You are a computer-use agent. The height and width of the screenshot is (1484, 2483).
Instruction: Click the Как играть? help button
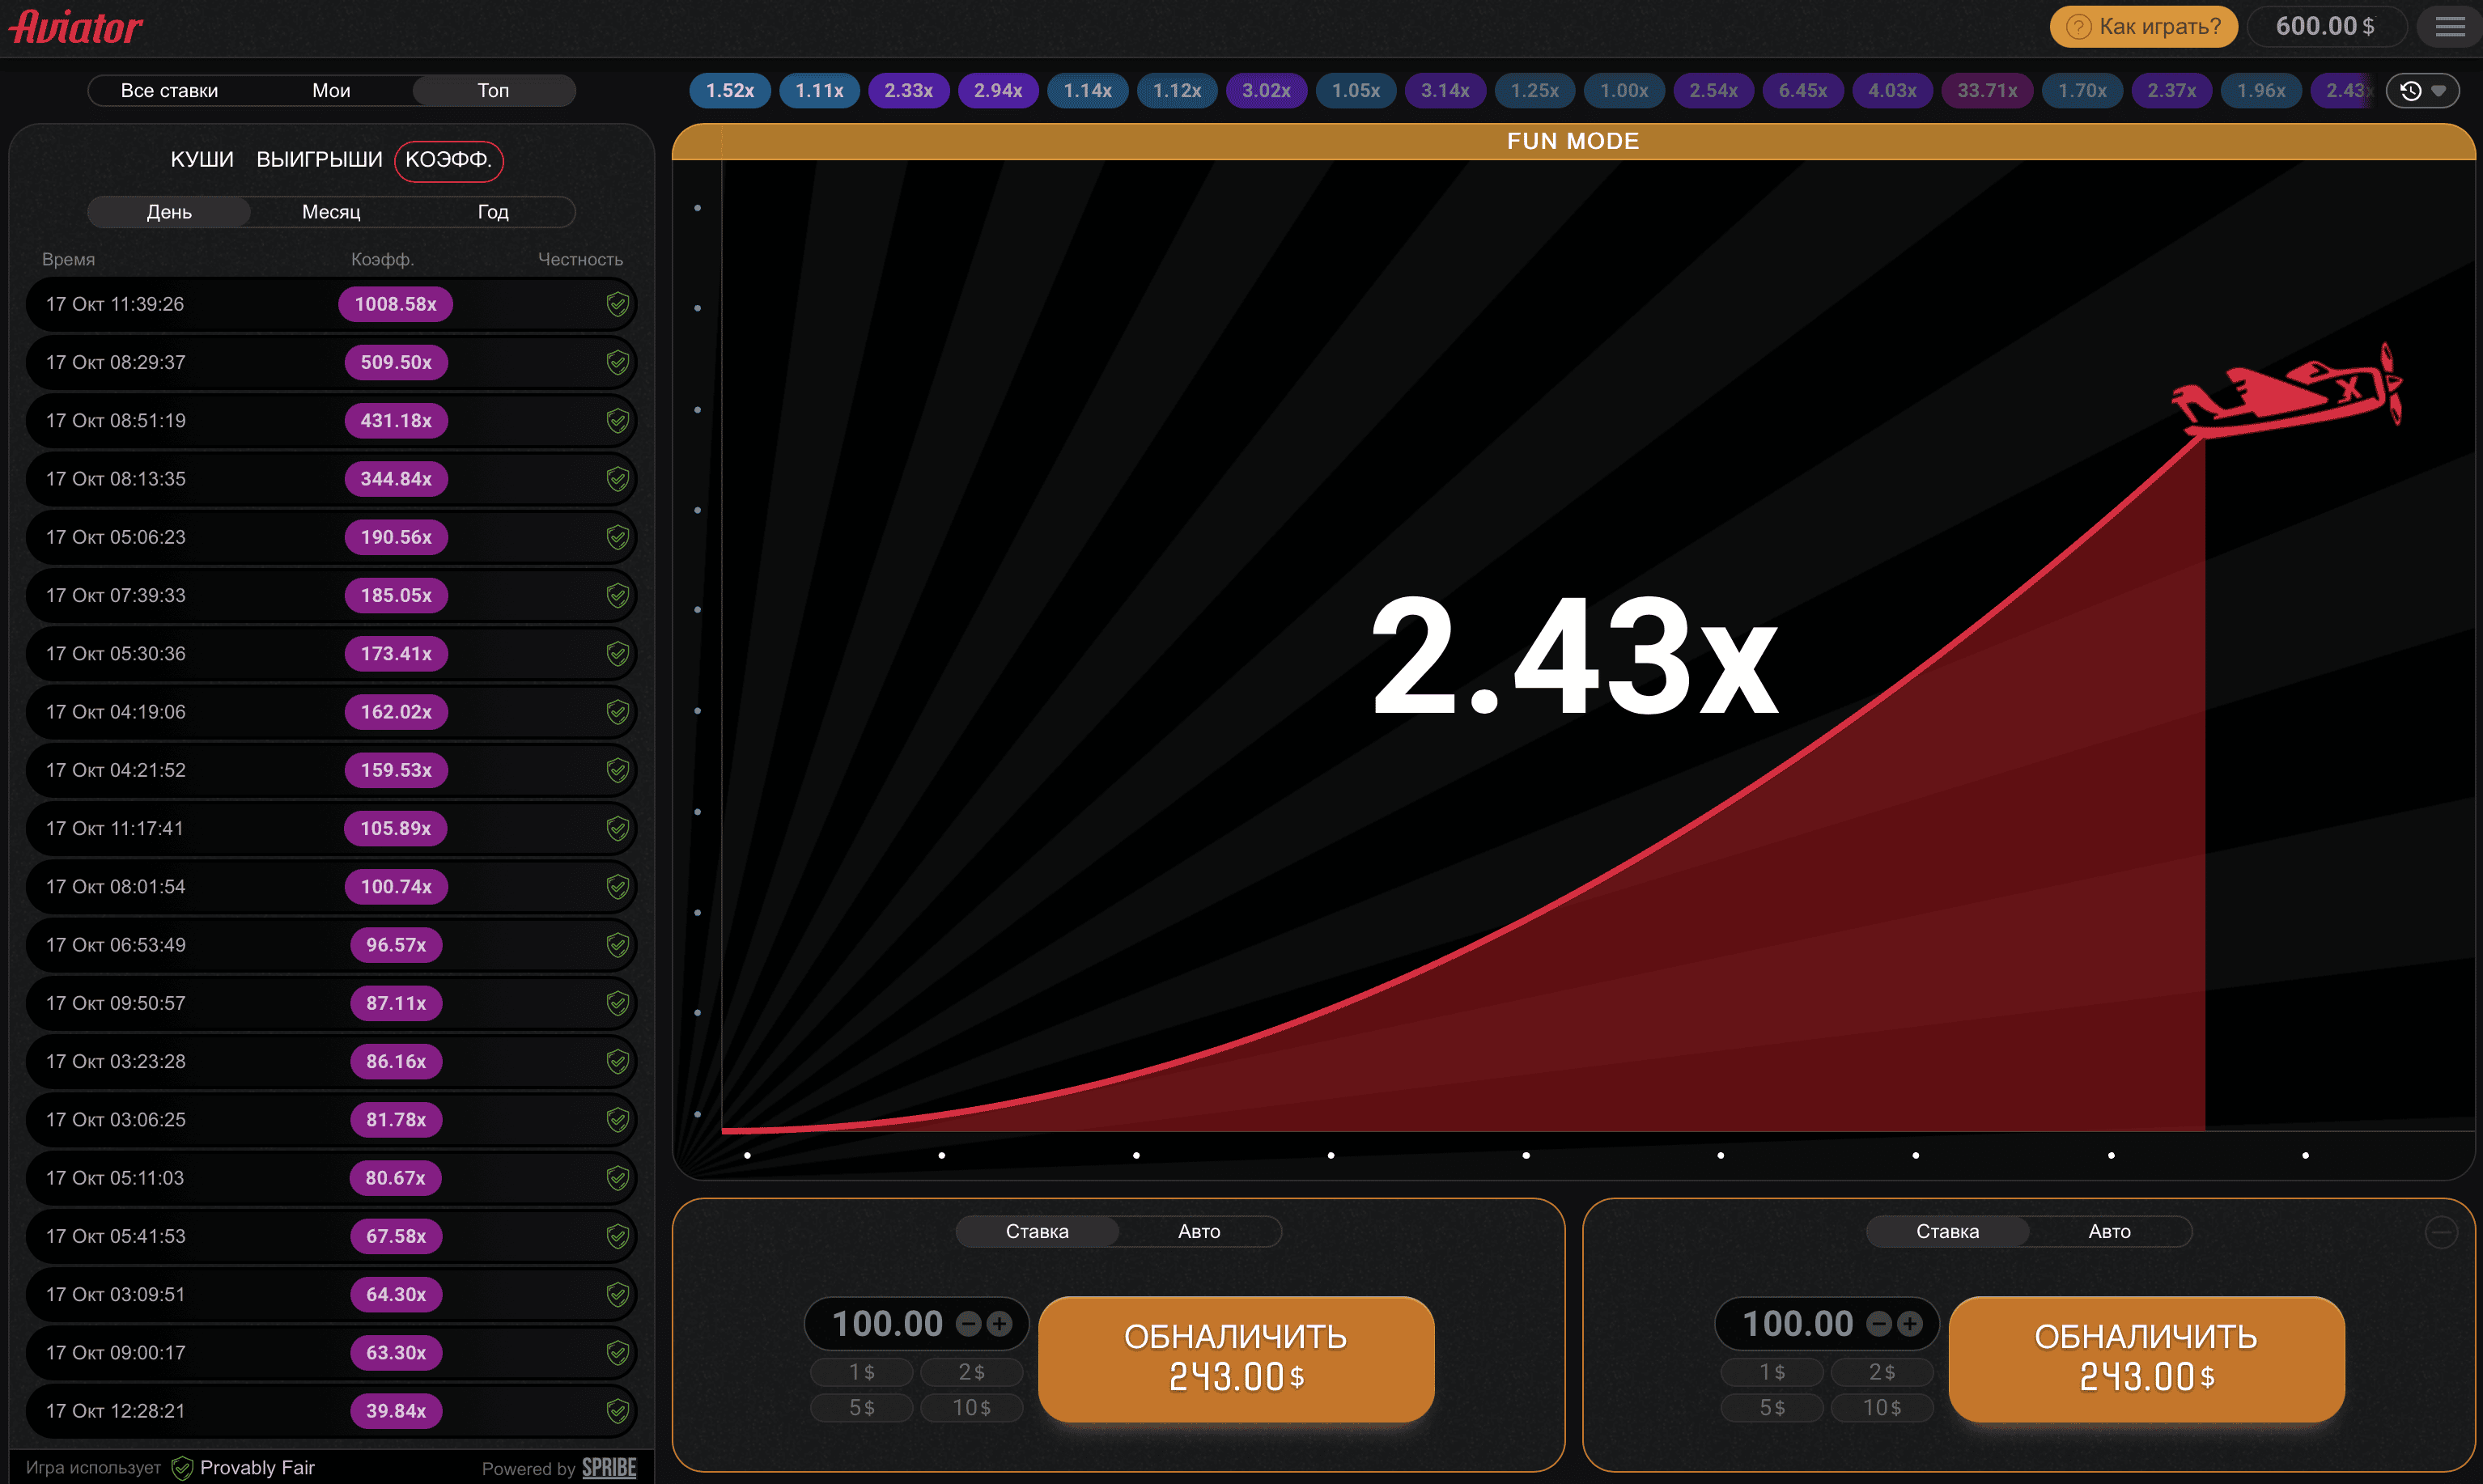[2143, 27]
